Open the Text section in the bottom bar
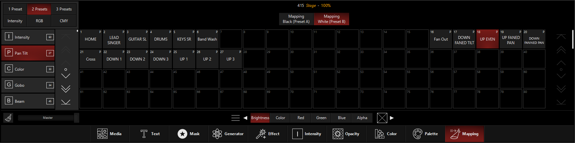575x143 pixels. click(x=149, y=134)
